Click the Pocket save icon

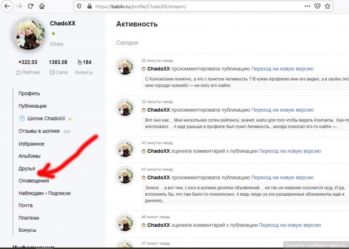317,7
